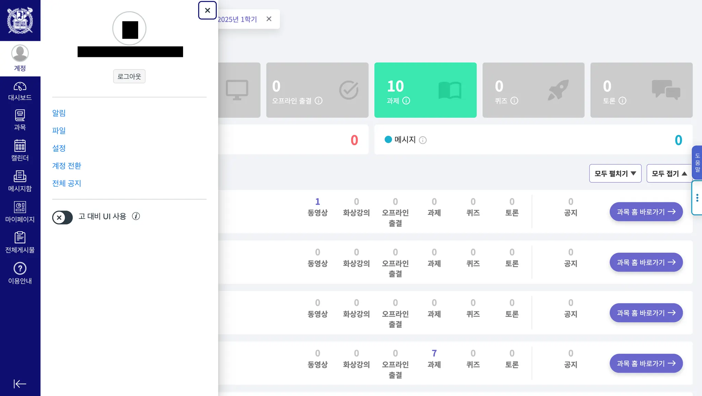Open Notifications (알림) in account menu
Viewport: 702px width, 396px height.
point(59,113)
